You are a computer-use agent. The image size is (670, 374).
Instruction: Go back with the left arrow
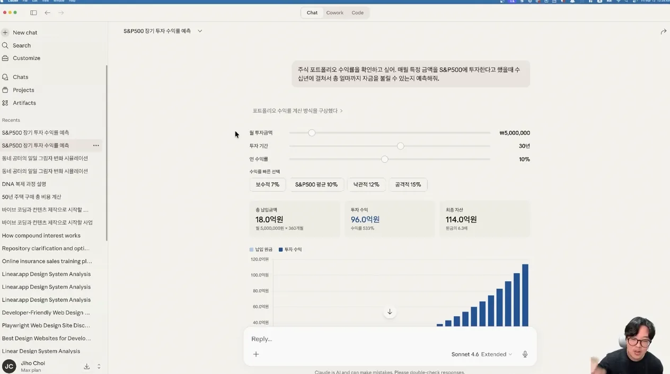(x=47, y=13)
